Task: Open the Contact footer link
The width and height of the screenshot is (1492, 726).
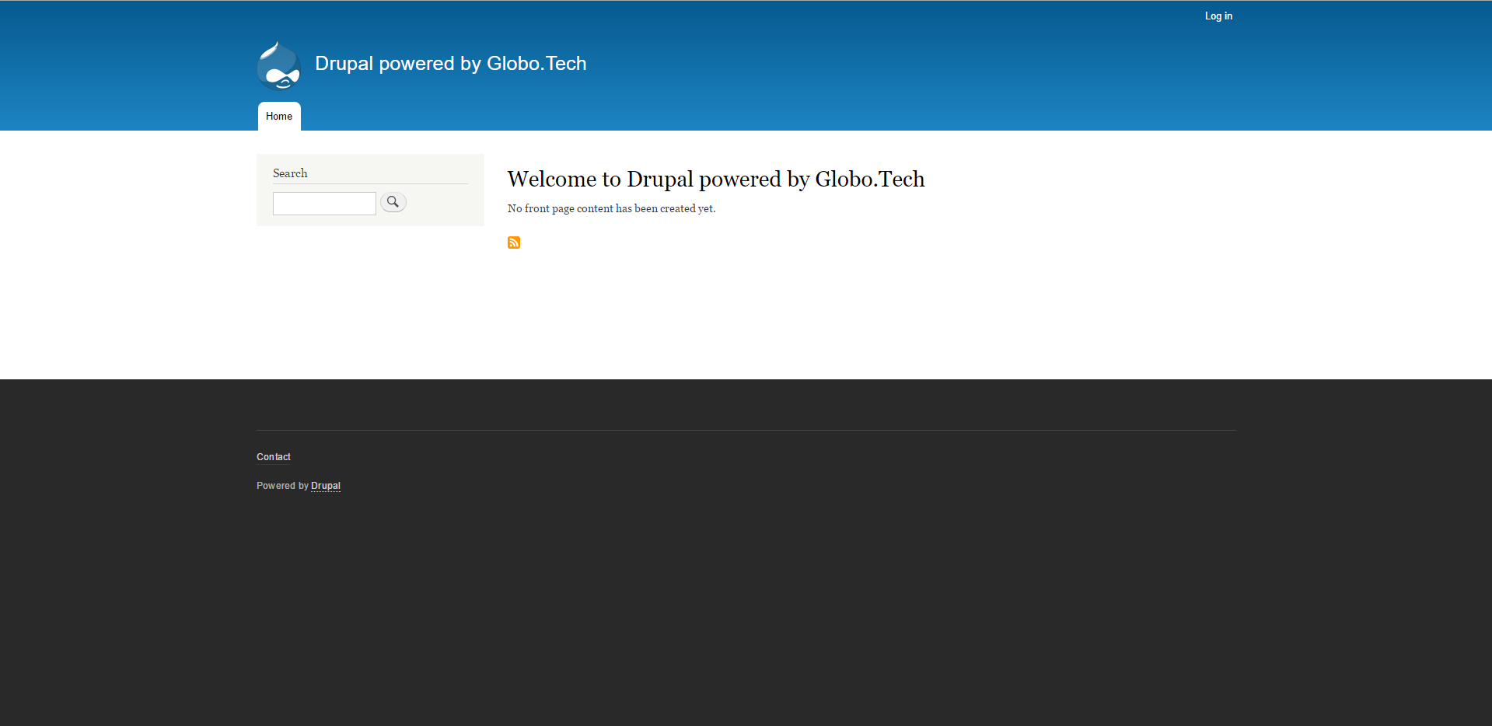Action: tap(274, 457)
